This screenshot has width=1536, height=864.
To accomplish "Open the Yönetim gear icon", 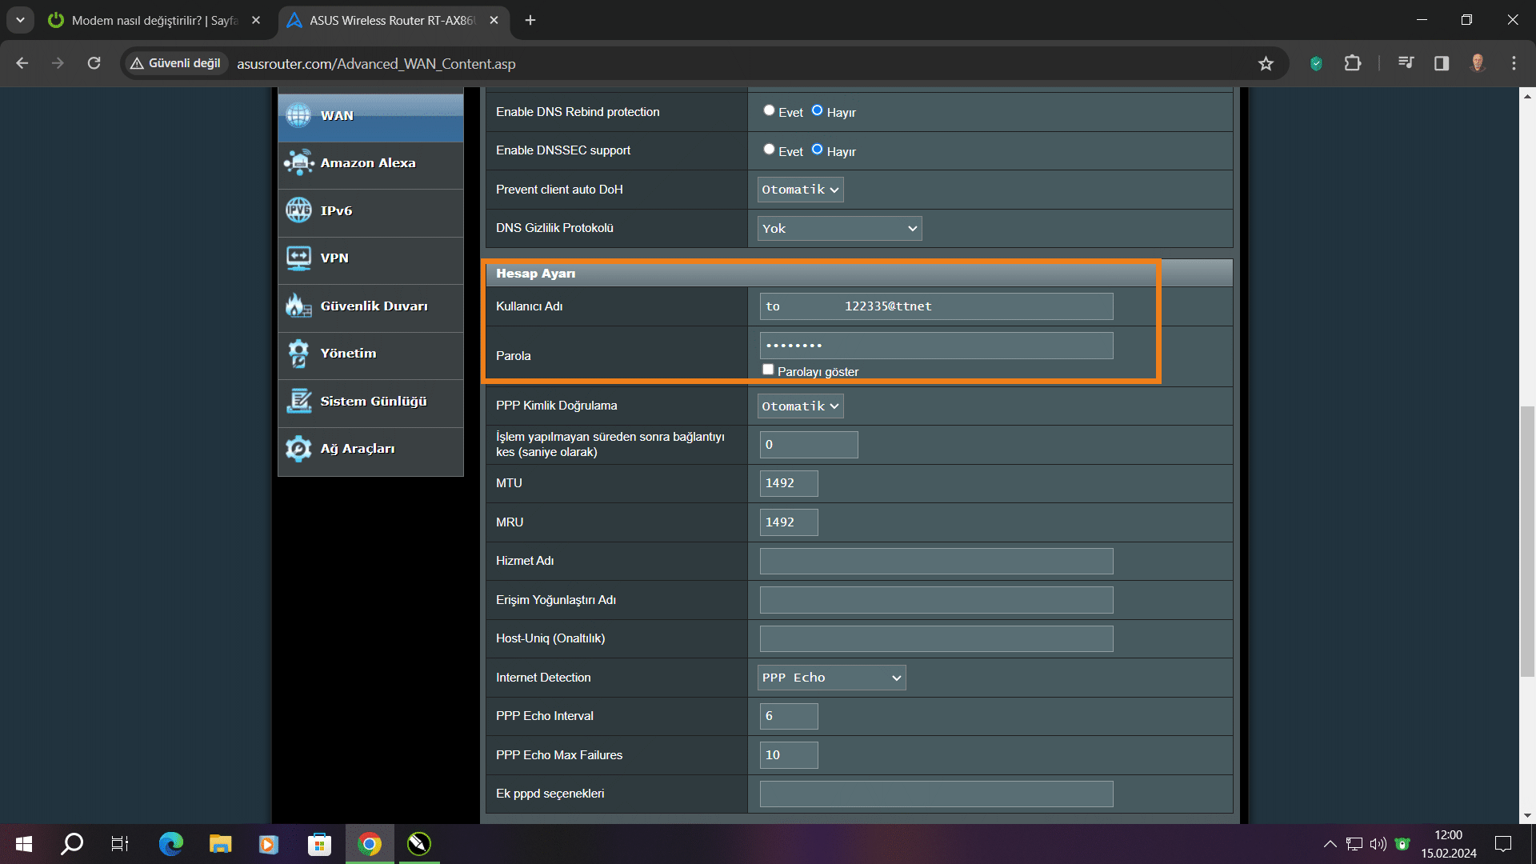I will coord(299,353).
